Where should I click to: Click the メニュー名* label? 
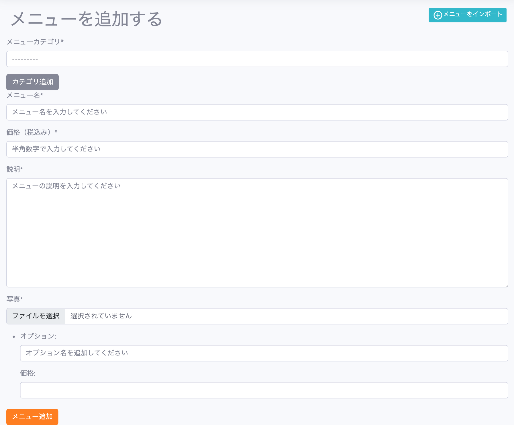25,95
